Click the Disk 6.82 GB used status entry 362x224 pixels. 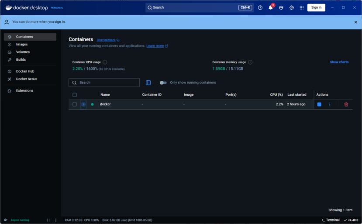click(x=127, y=220)
